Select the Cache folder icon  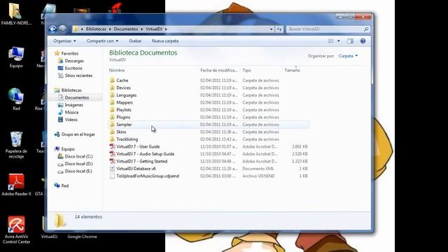[112, 80]
